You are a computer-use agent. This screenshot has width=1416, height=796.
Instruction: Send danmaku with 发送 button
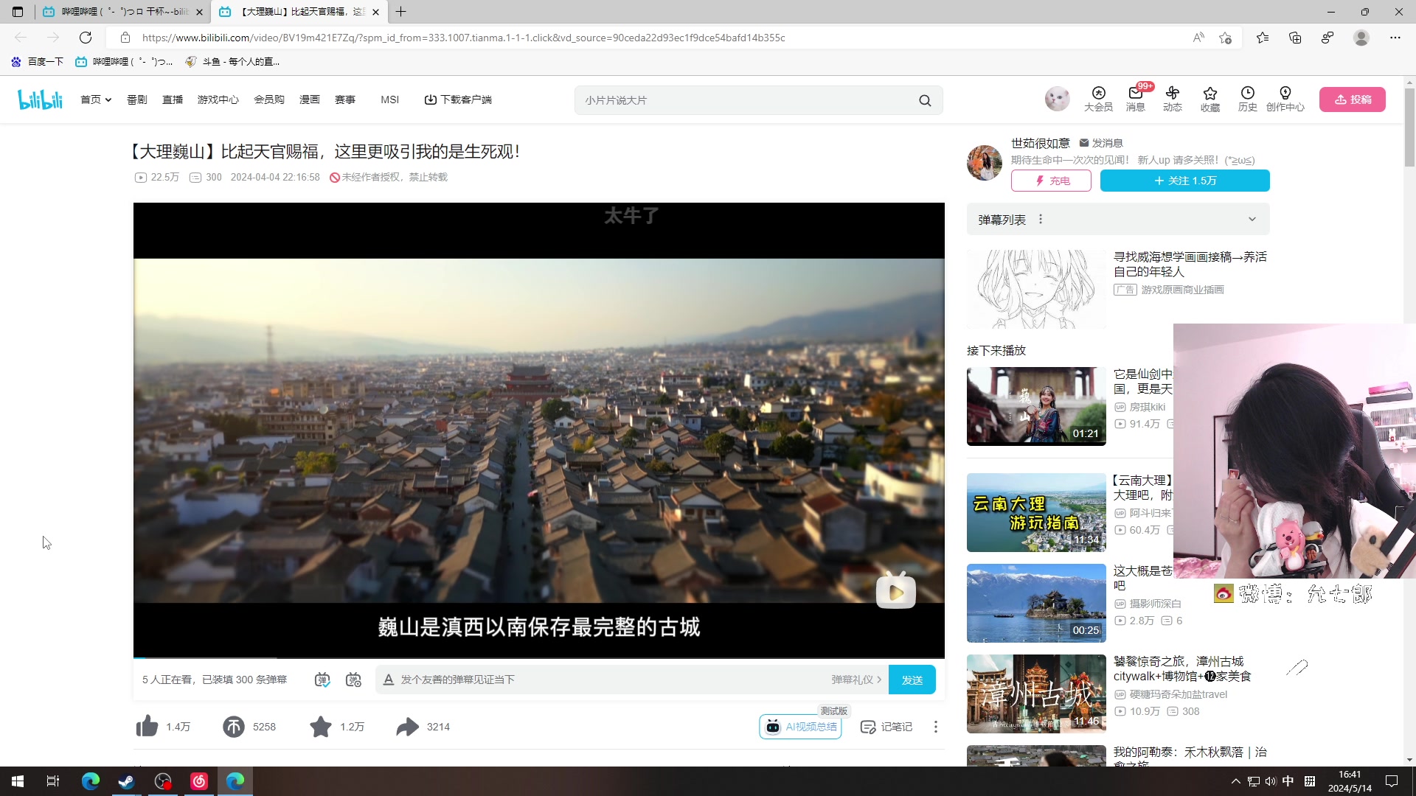tap(912, 680)
